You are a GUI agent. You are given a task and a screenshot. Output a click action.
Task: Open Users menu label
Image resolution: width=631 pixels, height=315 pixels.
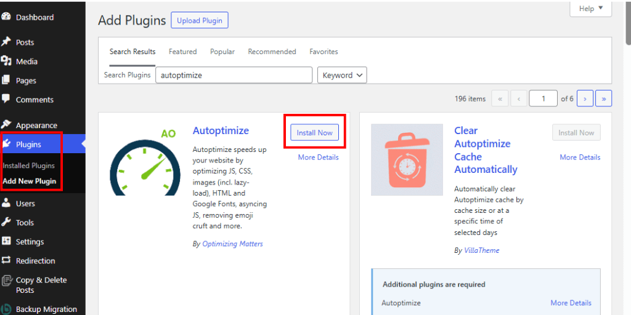tap(25, 204)
